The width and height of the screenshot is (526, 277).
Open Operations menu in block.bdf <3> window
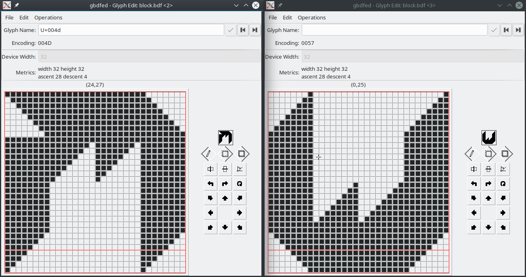tap(312, 17)
